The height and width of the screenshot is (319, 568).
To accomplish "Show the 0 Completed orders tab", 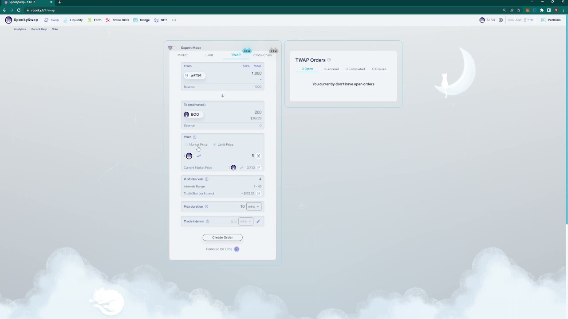I will click(355, 69).
